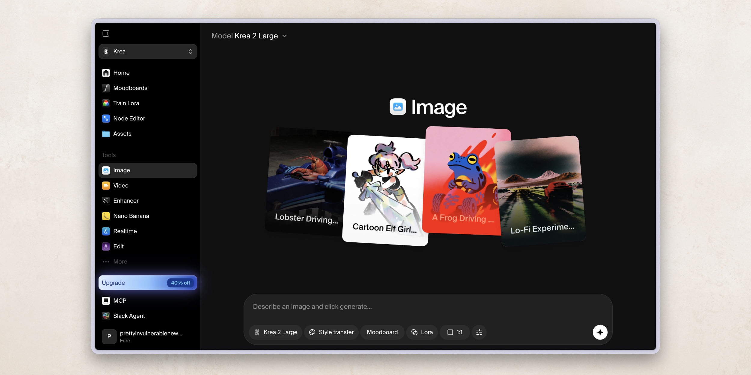
Task: Click the Image tool icon in sidebar
Action: coord(106,170)
